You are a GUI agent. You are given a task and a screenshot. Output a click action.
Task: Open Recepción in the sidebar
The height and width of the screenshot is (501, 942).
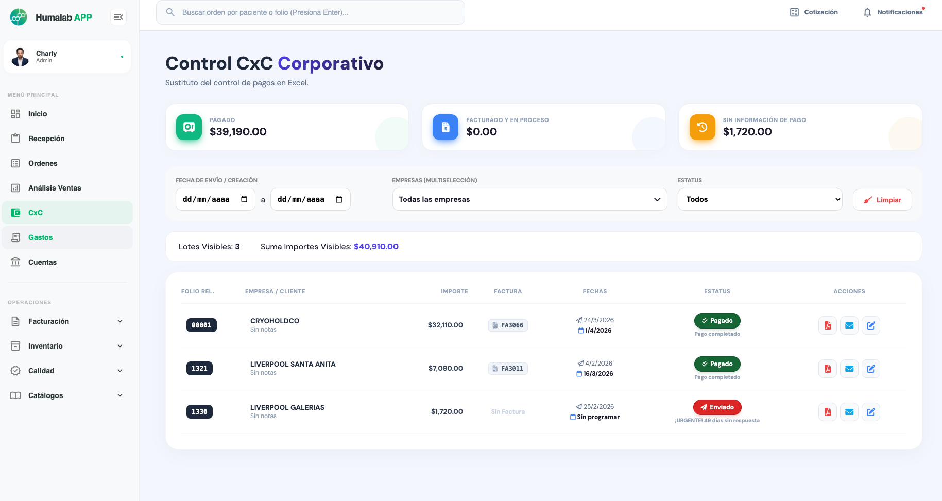click(x=67, y=139)
